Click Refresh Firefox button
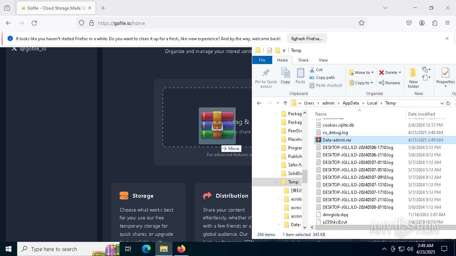 pyautogui.click(x=307, y=38)
